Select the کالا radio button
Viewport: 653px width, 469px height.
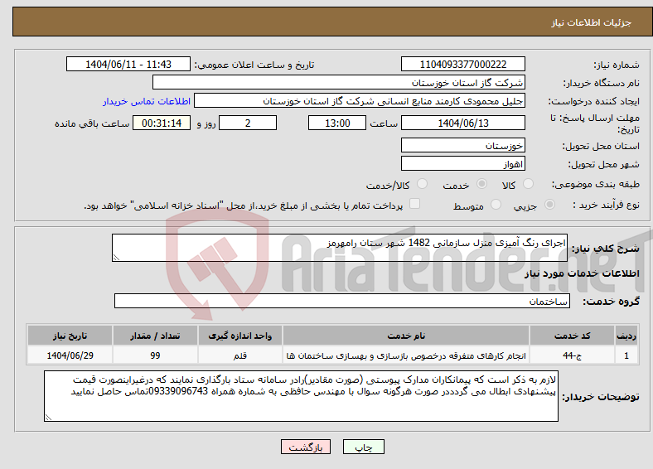pyautogui.click(x=528, y=184)
